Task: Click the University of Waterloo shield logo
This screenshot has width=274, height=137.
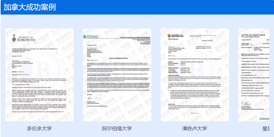Action: click(169, 36)
